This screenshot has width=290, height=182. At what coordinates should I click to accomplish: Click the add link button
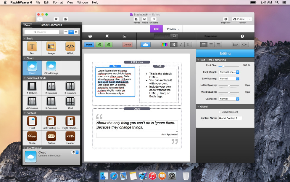99,45
